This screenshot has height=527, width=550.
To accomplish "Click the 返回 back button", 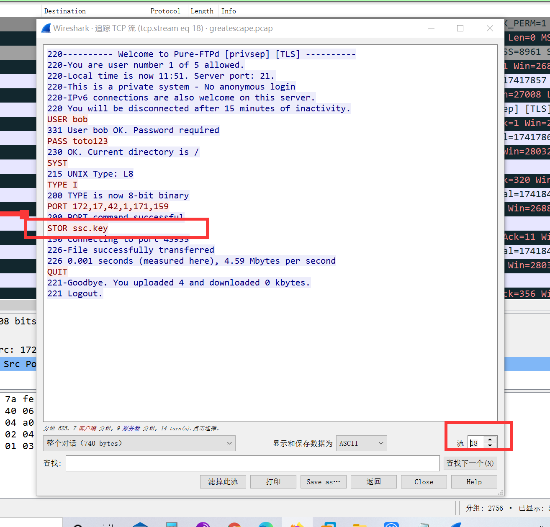I will click(374, 482).
